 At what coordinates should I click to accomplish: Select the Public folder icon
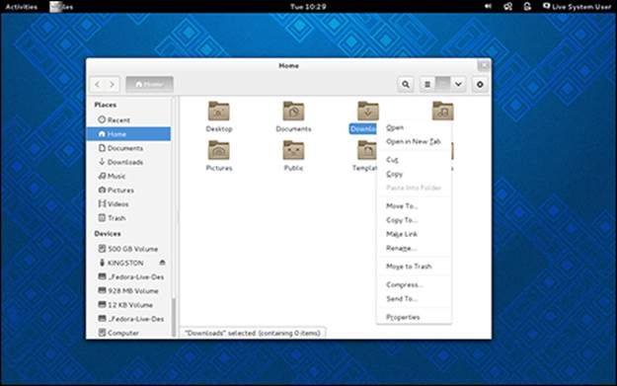coord(293,150)
